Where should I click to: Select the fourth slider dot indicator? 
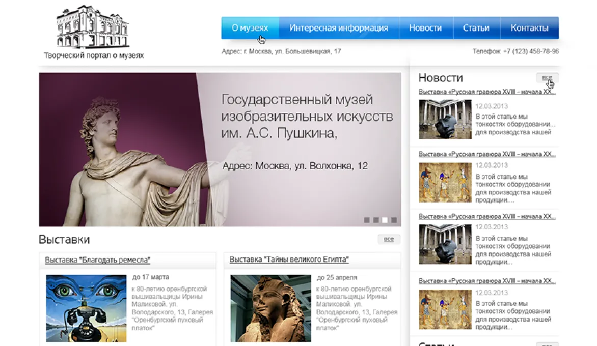(394, 220)
